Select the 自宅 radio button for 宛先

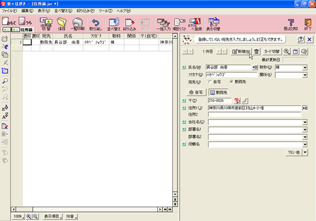click(x=209, y=82)
